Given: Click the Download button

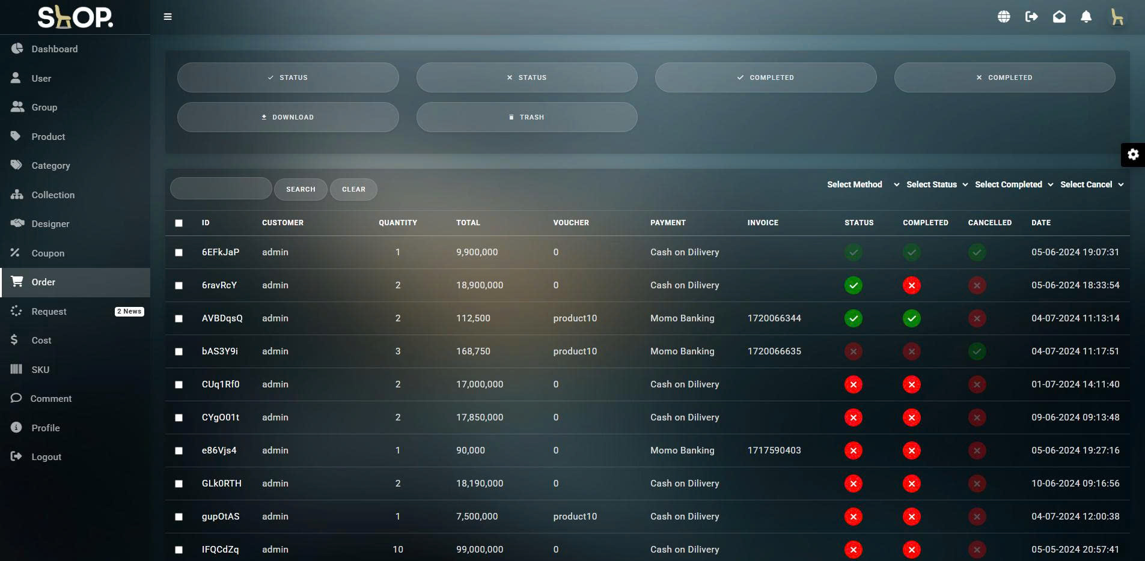Looking at the screenshot, I should point(288,117).
